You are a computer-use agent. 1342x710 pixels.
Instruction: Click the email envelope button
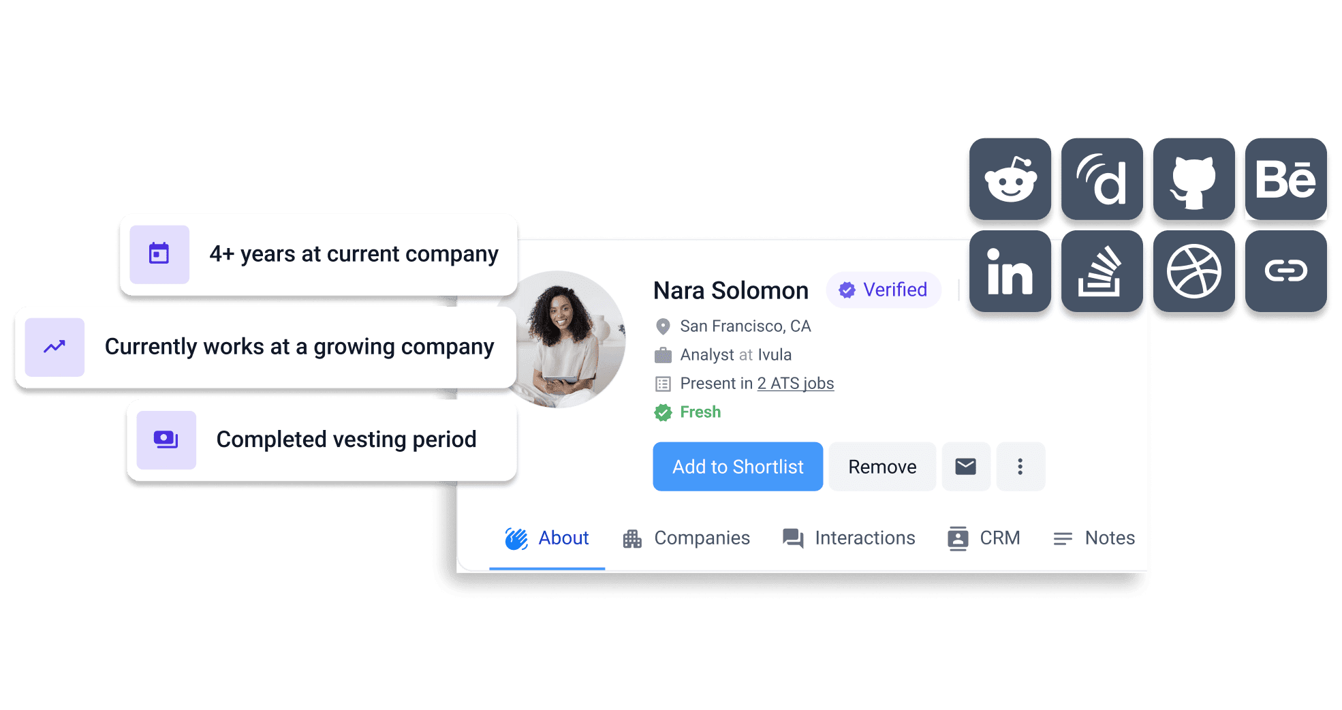tap(966, 467)
